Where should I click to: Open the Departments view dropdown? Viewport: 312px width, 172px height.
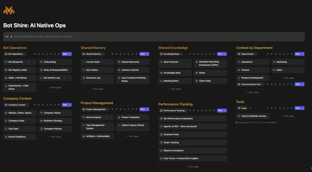(247, 54)
